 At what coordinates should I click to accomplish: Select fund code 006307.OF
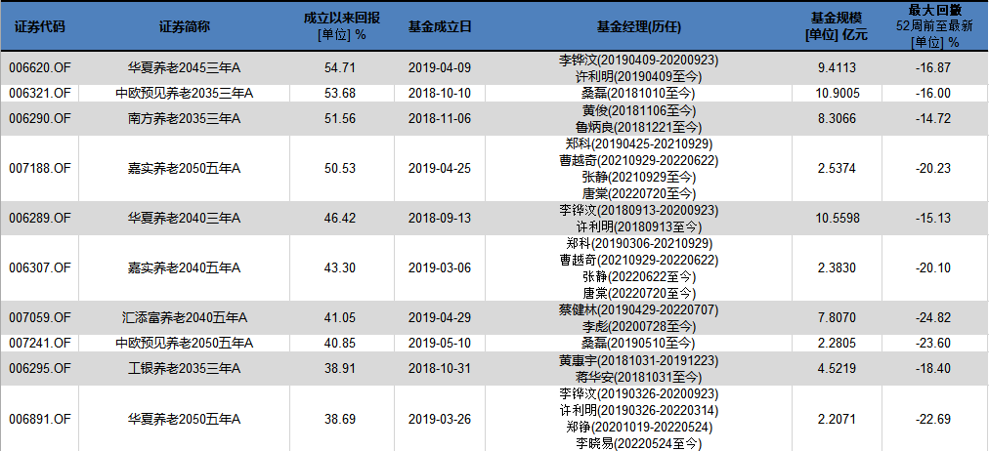pos(40,267)
